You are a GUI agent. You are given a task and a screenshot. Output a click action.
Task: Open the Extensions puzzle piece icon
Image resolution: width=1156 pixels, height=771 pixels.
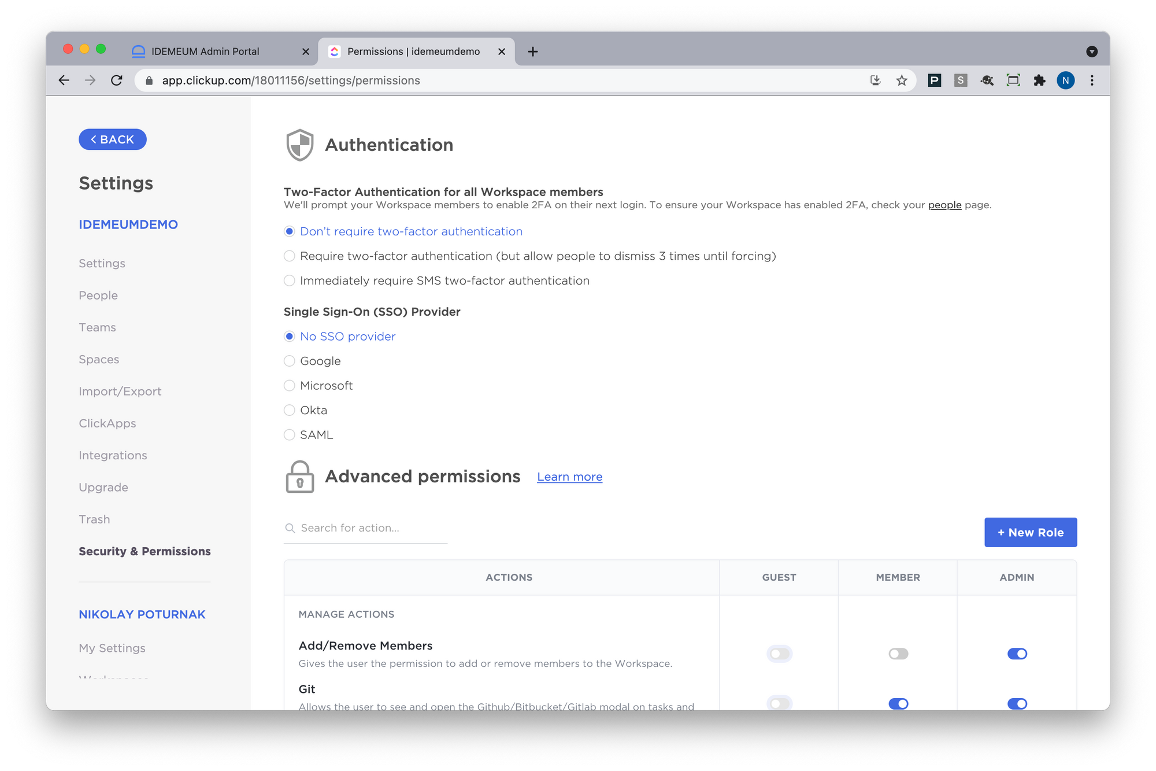(x=1040, y=80)
